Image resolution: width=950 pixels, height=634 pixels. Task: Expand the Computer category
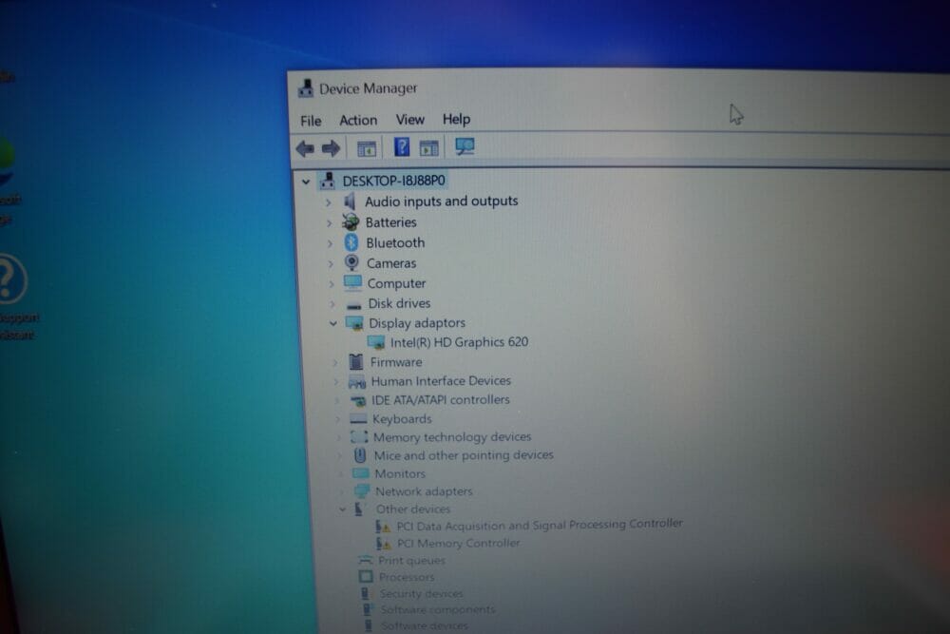coord(332,283)
